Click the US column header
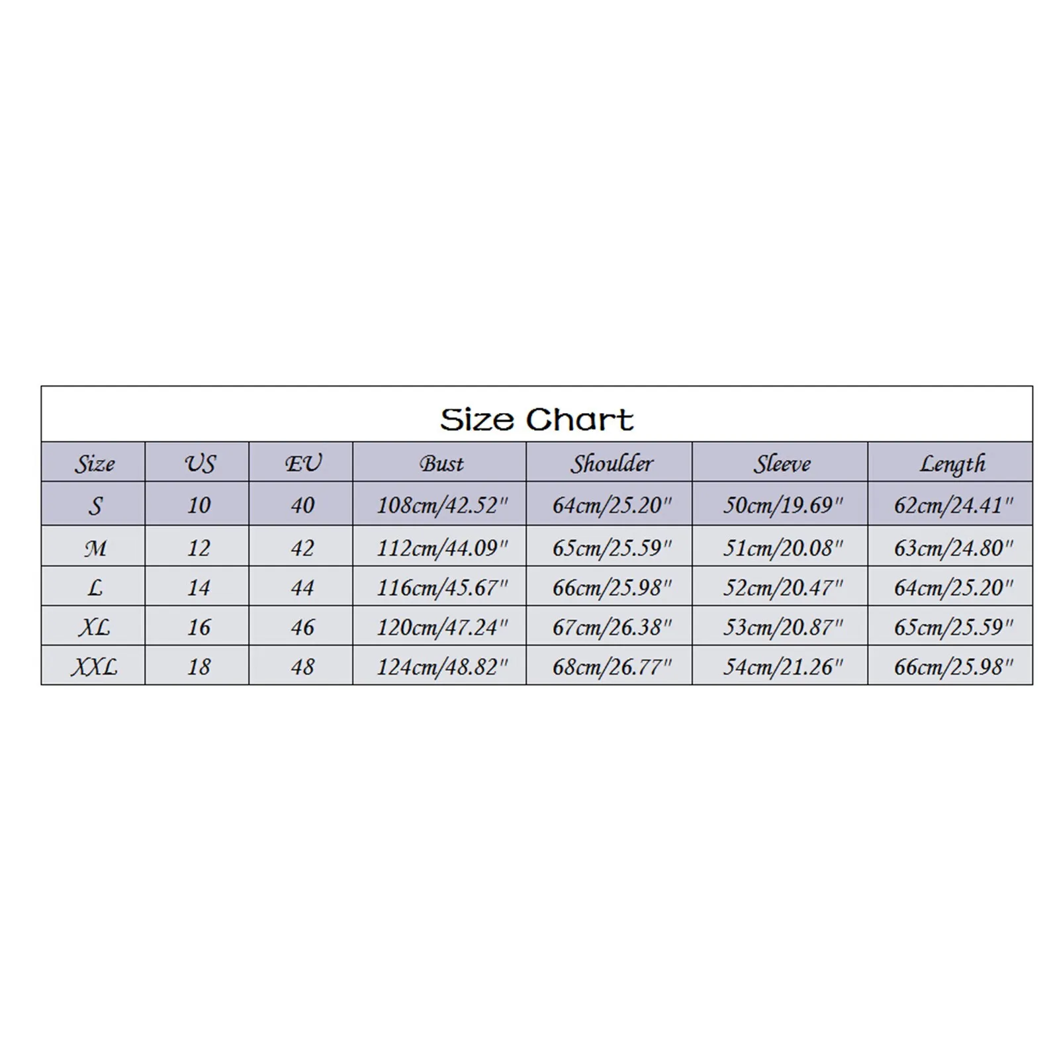Viewport: 1059px width, 1059px height. click(x=199, y=463)
